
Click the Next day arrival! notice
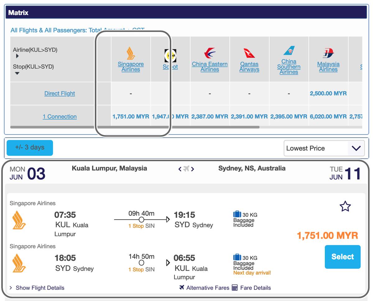coord(252,273)
